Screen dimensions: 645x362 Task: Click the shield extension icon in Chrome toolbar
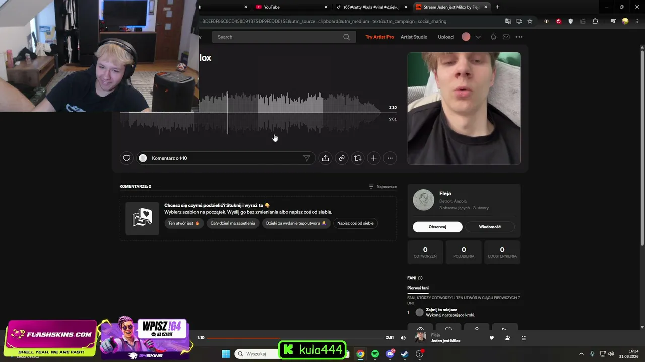point(570,21)
